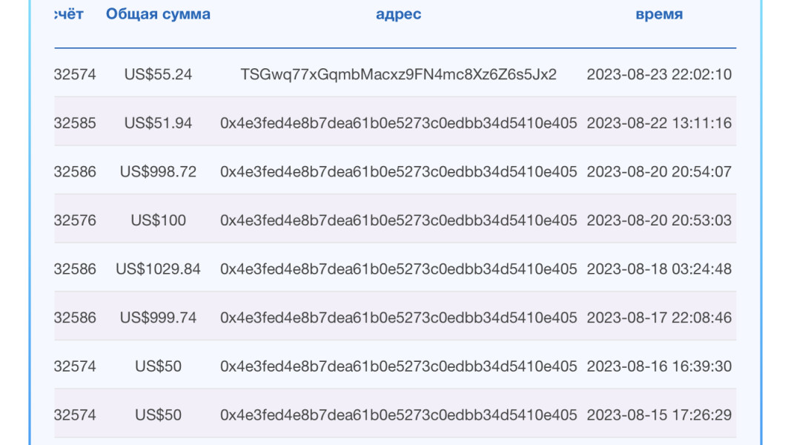Image resolution: width=791 pixels, height=445 pixels.
Task: Select the US$998.72 amount cell
Action: [158, 172]
